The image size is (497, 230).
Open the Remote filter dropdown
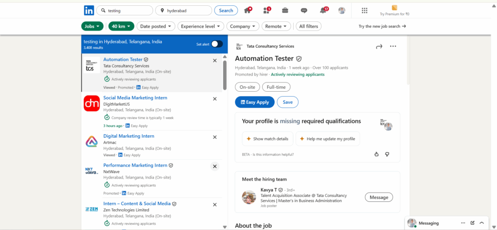276,26
